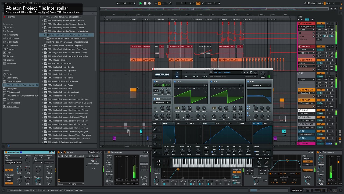Select next BrightWhite noise sample arrow
The image size is (344, 194).
tap(170, 102)
